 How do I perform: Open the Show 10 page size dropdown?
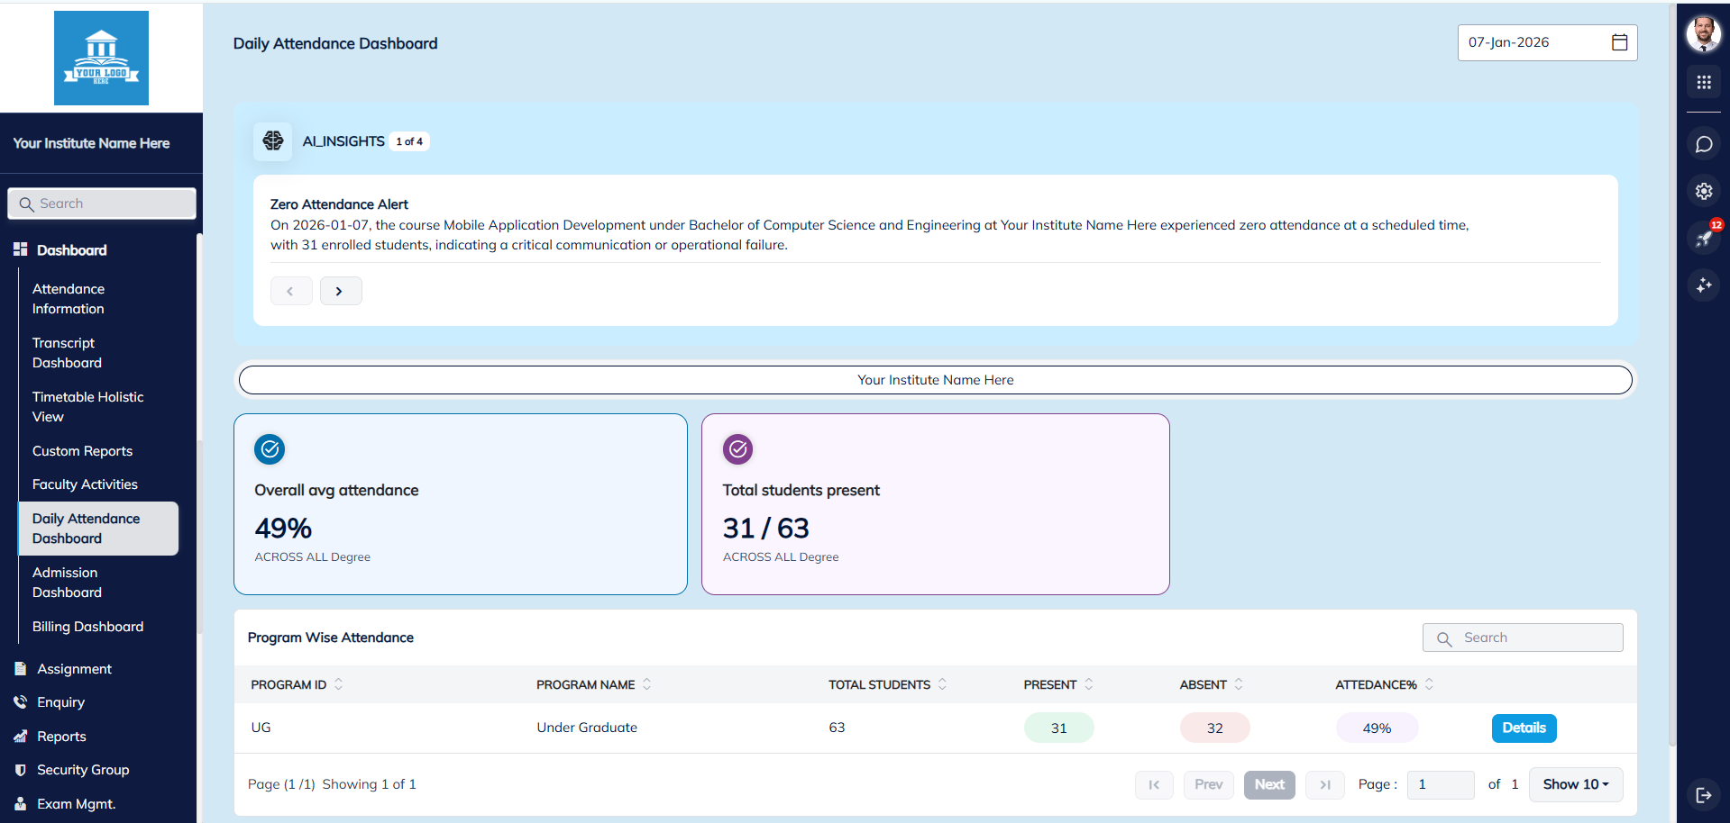pyautogui.click(x=1575, y=784)
